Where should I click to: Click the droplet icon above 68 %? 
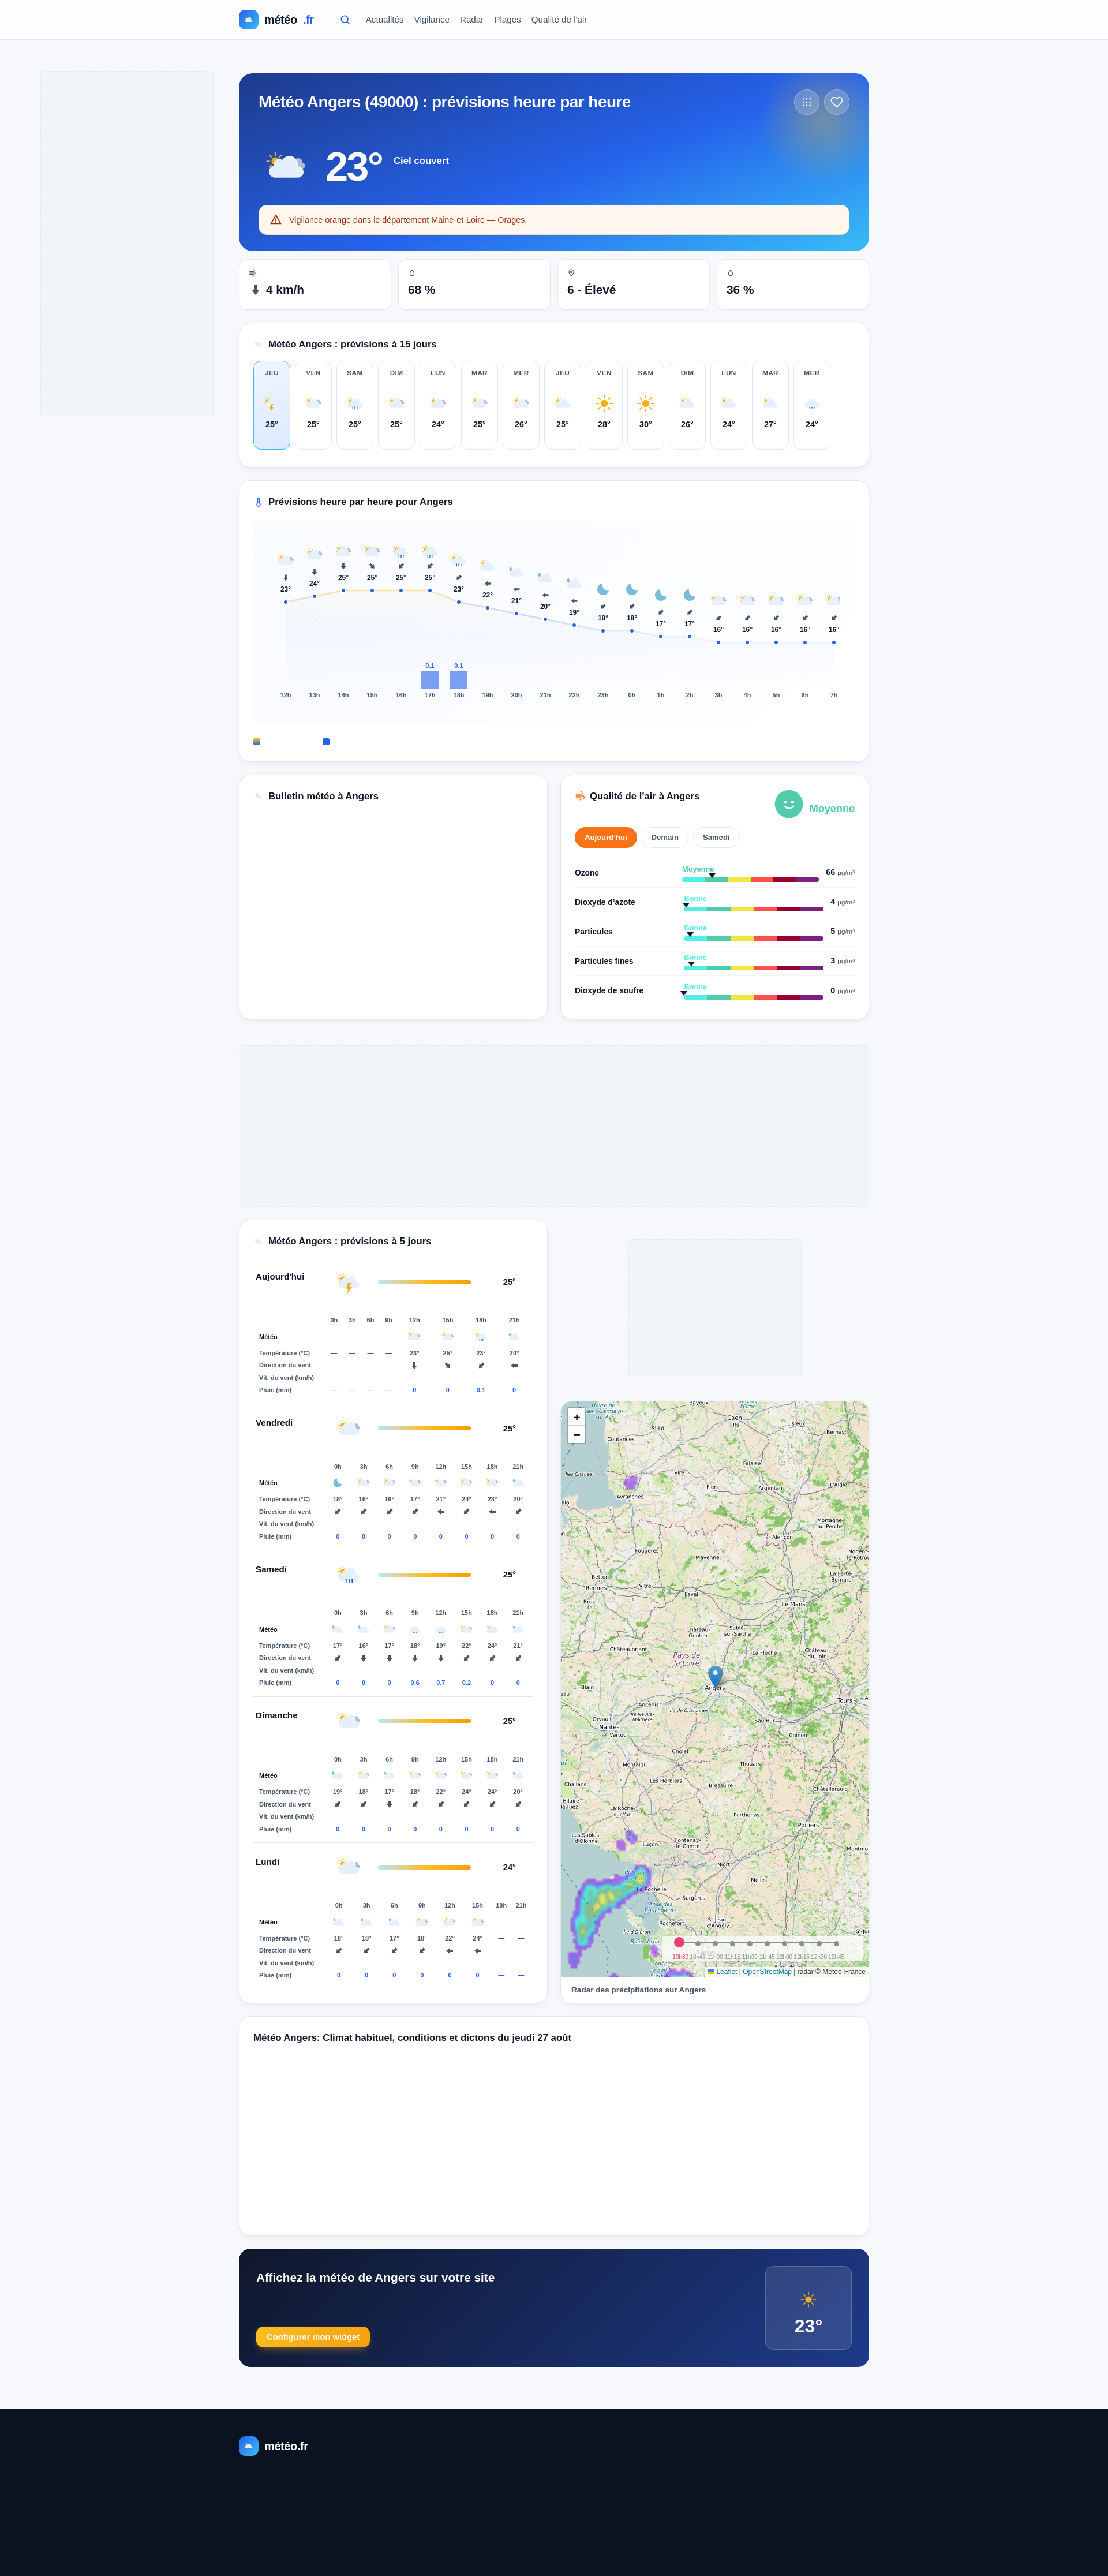(x=412, y=273)
